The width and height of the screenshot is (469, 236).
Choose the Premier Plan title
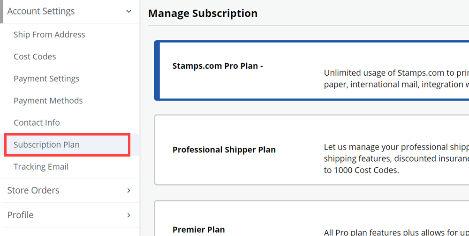198,229
